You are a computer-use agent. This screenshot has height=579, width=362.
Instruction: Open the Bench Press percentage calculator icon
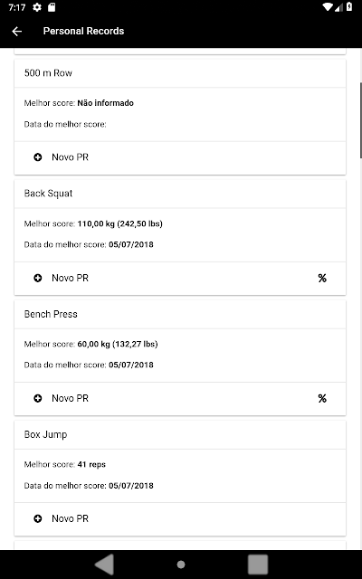[x=322, y=398]
